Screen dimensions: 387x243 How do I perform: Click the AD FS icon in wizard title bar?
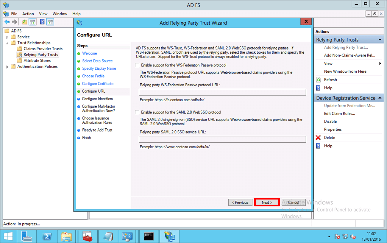pyautogui.click(x=79, y=23)
